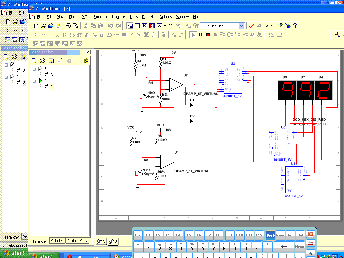The height and width of the screenshot is (258, 344).
Task: Click the Home key on on-screen keyboard
Action: pyautogui.click(x=300, y=246)
